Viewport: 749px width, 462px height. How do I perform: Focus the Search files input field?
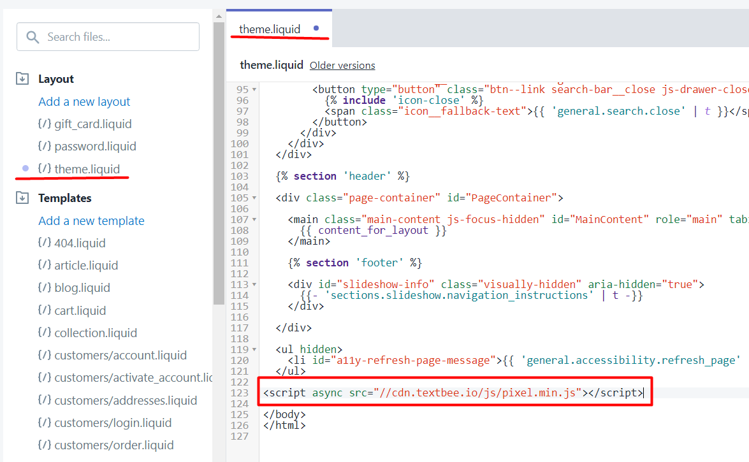click(x=108, y=37)
